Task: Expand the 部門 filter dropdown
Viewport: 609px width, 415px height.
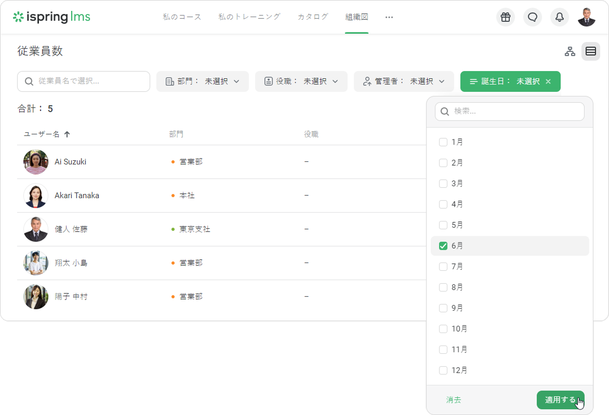Action: coord(202,81)
